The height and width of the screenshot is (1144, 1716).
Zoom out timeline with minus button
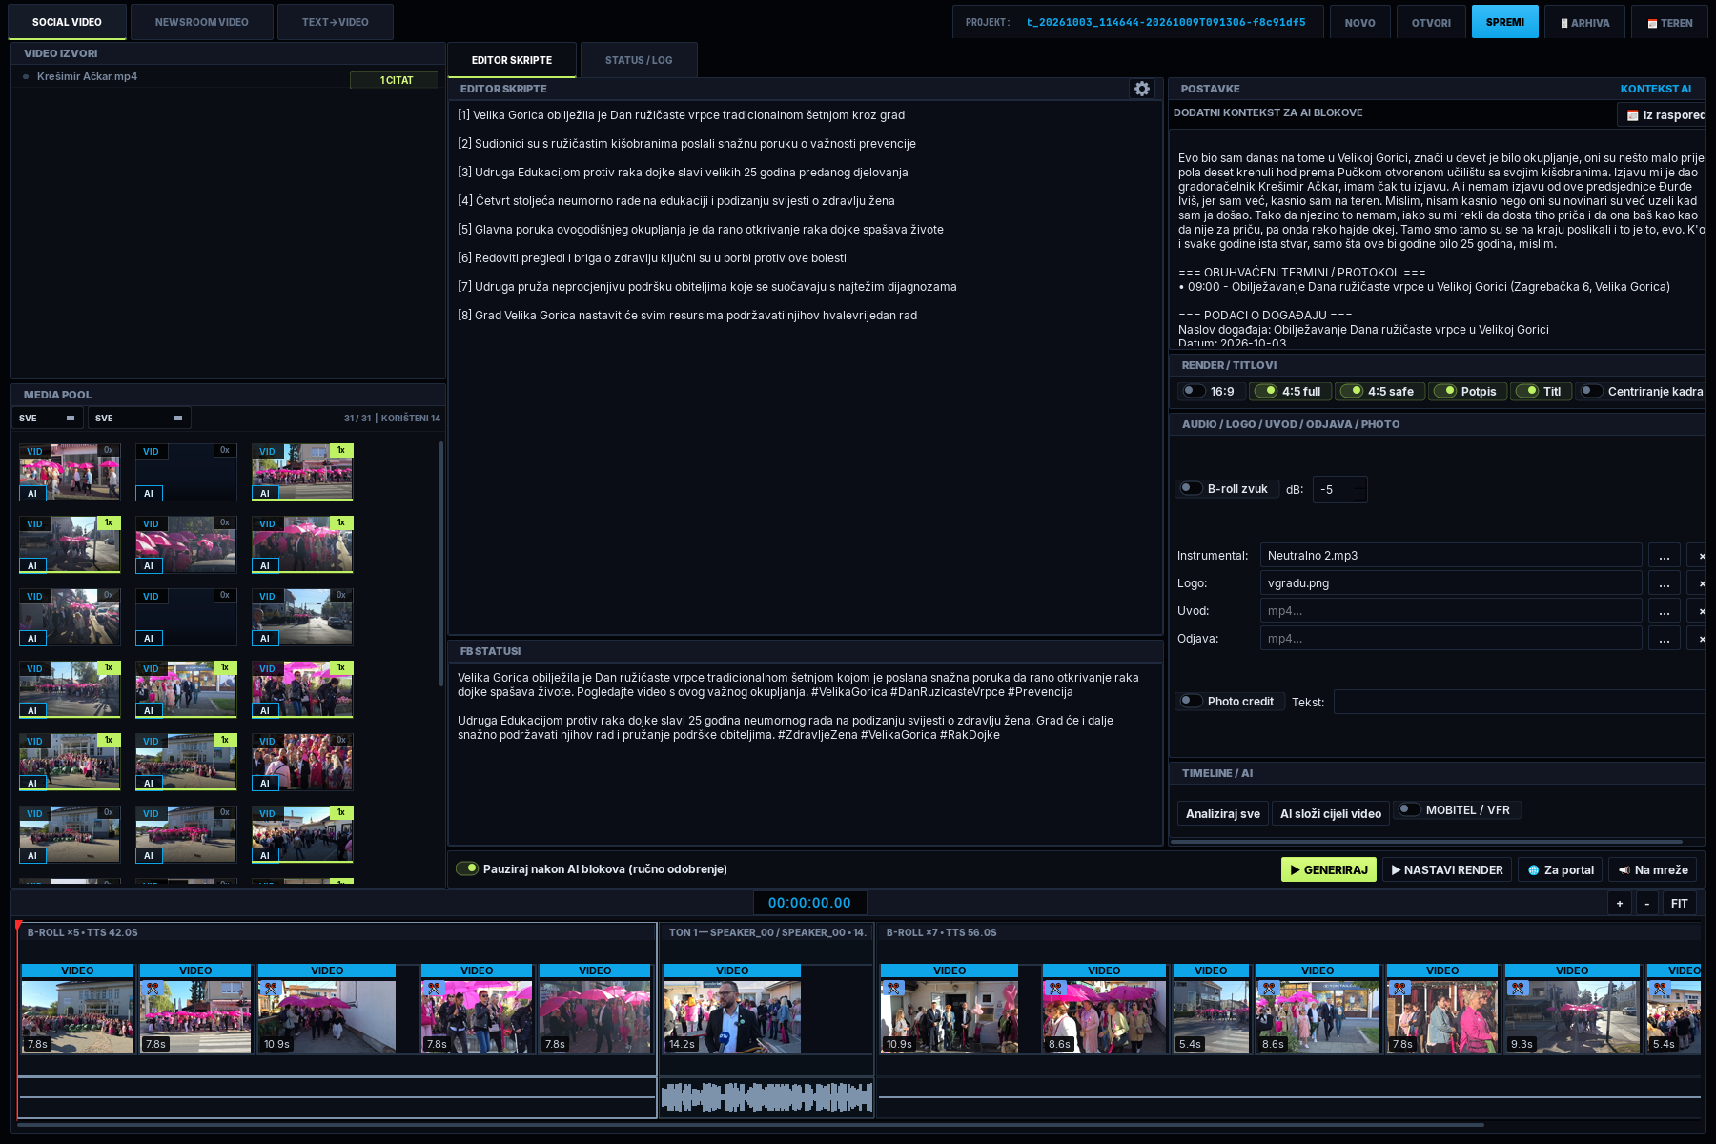tap(1647, 903)
